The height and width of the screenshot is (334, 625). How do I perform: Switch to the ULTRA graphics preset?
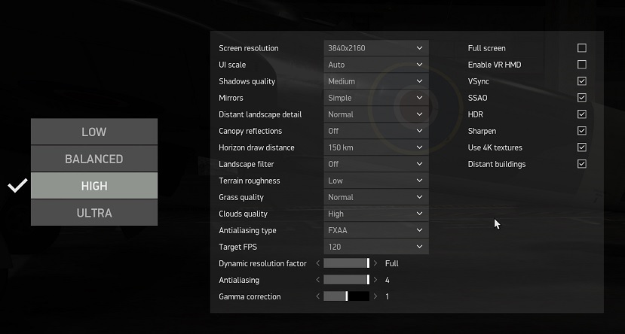coord(94,213)
